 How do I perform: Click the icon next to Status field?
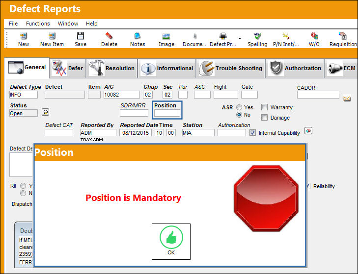coord(46,112)
